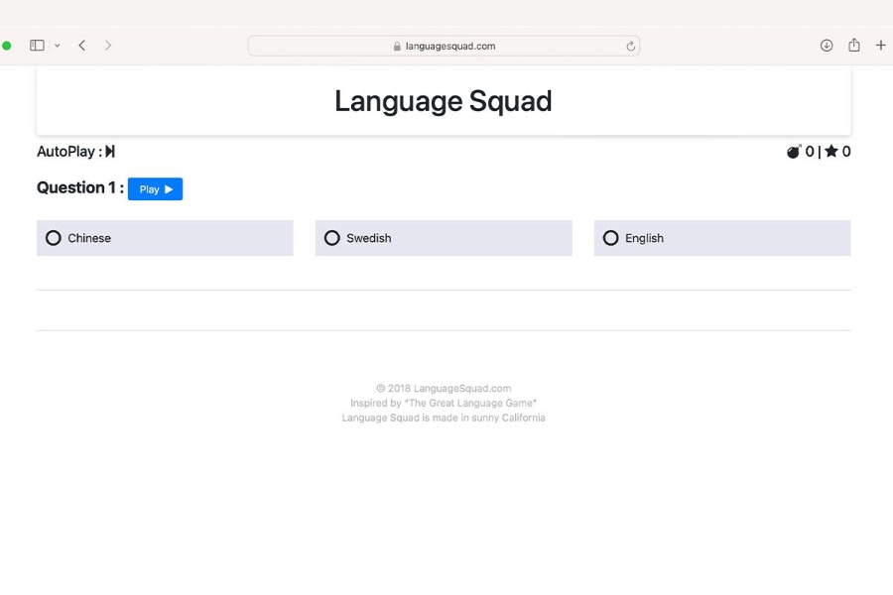Open Safari downloads list
The image size is (893, 595).
[827, 46]
